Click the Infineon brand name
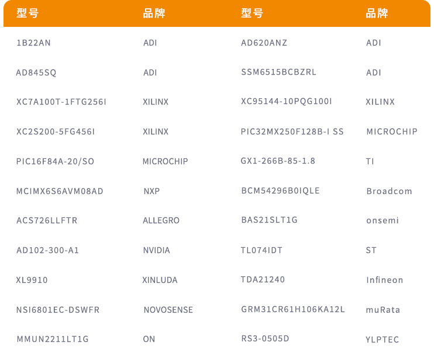This screenshot has height=360, width=434. pyautogui.click(x=384, y=280)
